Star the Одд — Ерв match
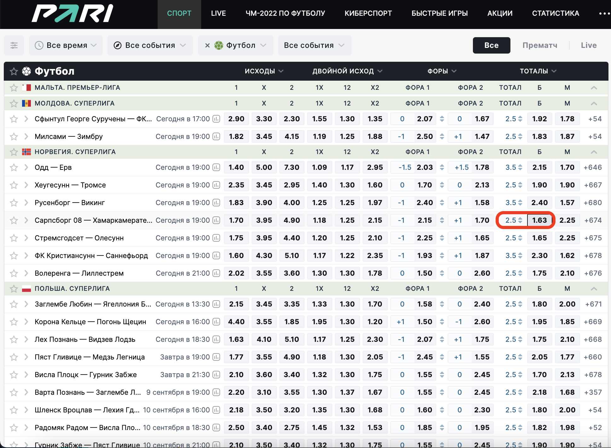The image size is (611, 448). pyautogui.click(x=14, y=167)
